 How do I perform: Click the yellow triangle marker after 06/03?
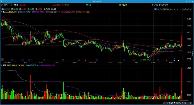click(x=179, y=60)
